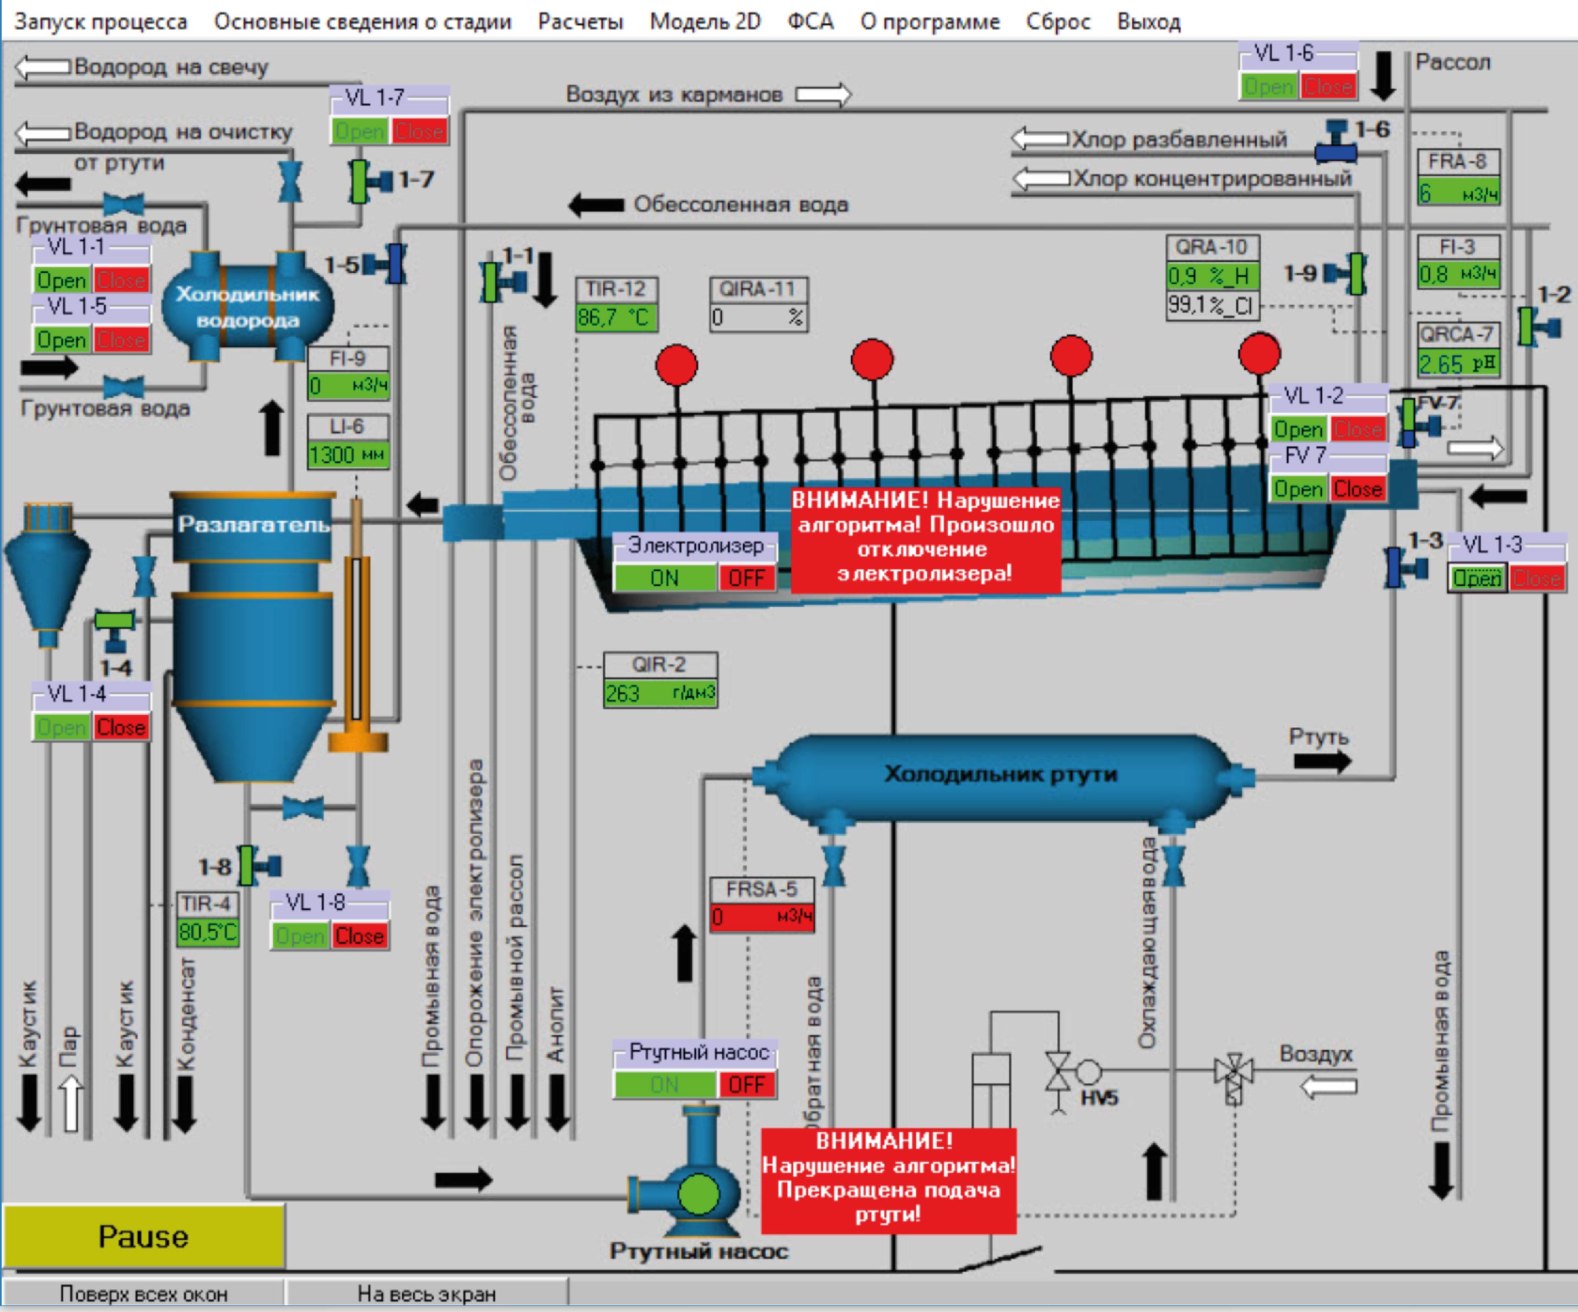1578x1312 pixels.
Task: Set VL 1-1 valve to Open
Action: pos(62,280)
